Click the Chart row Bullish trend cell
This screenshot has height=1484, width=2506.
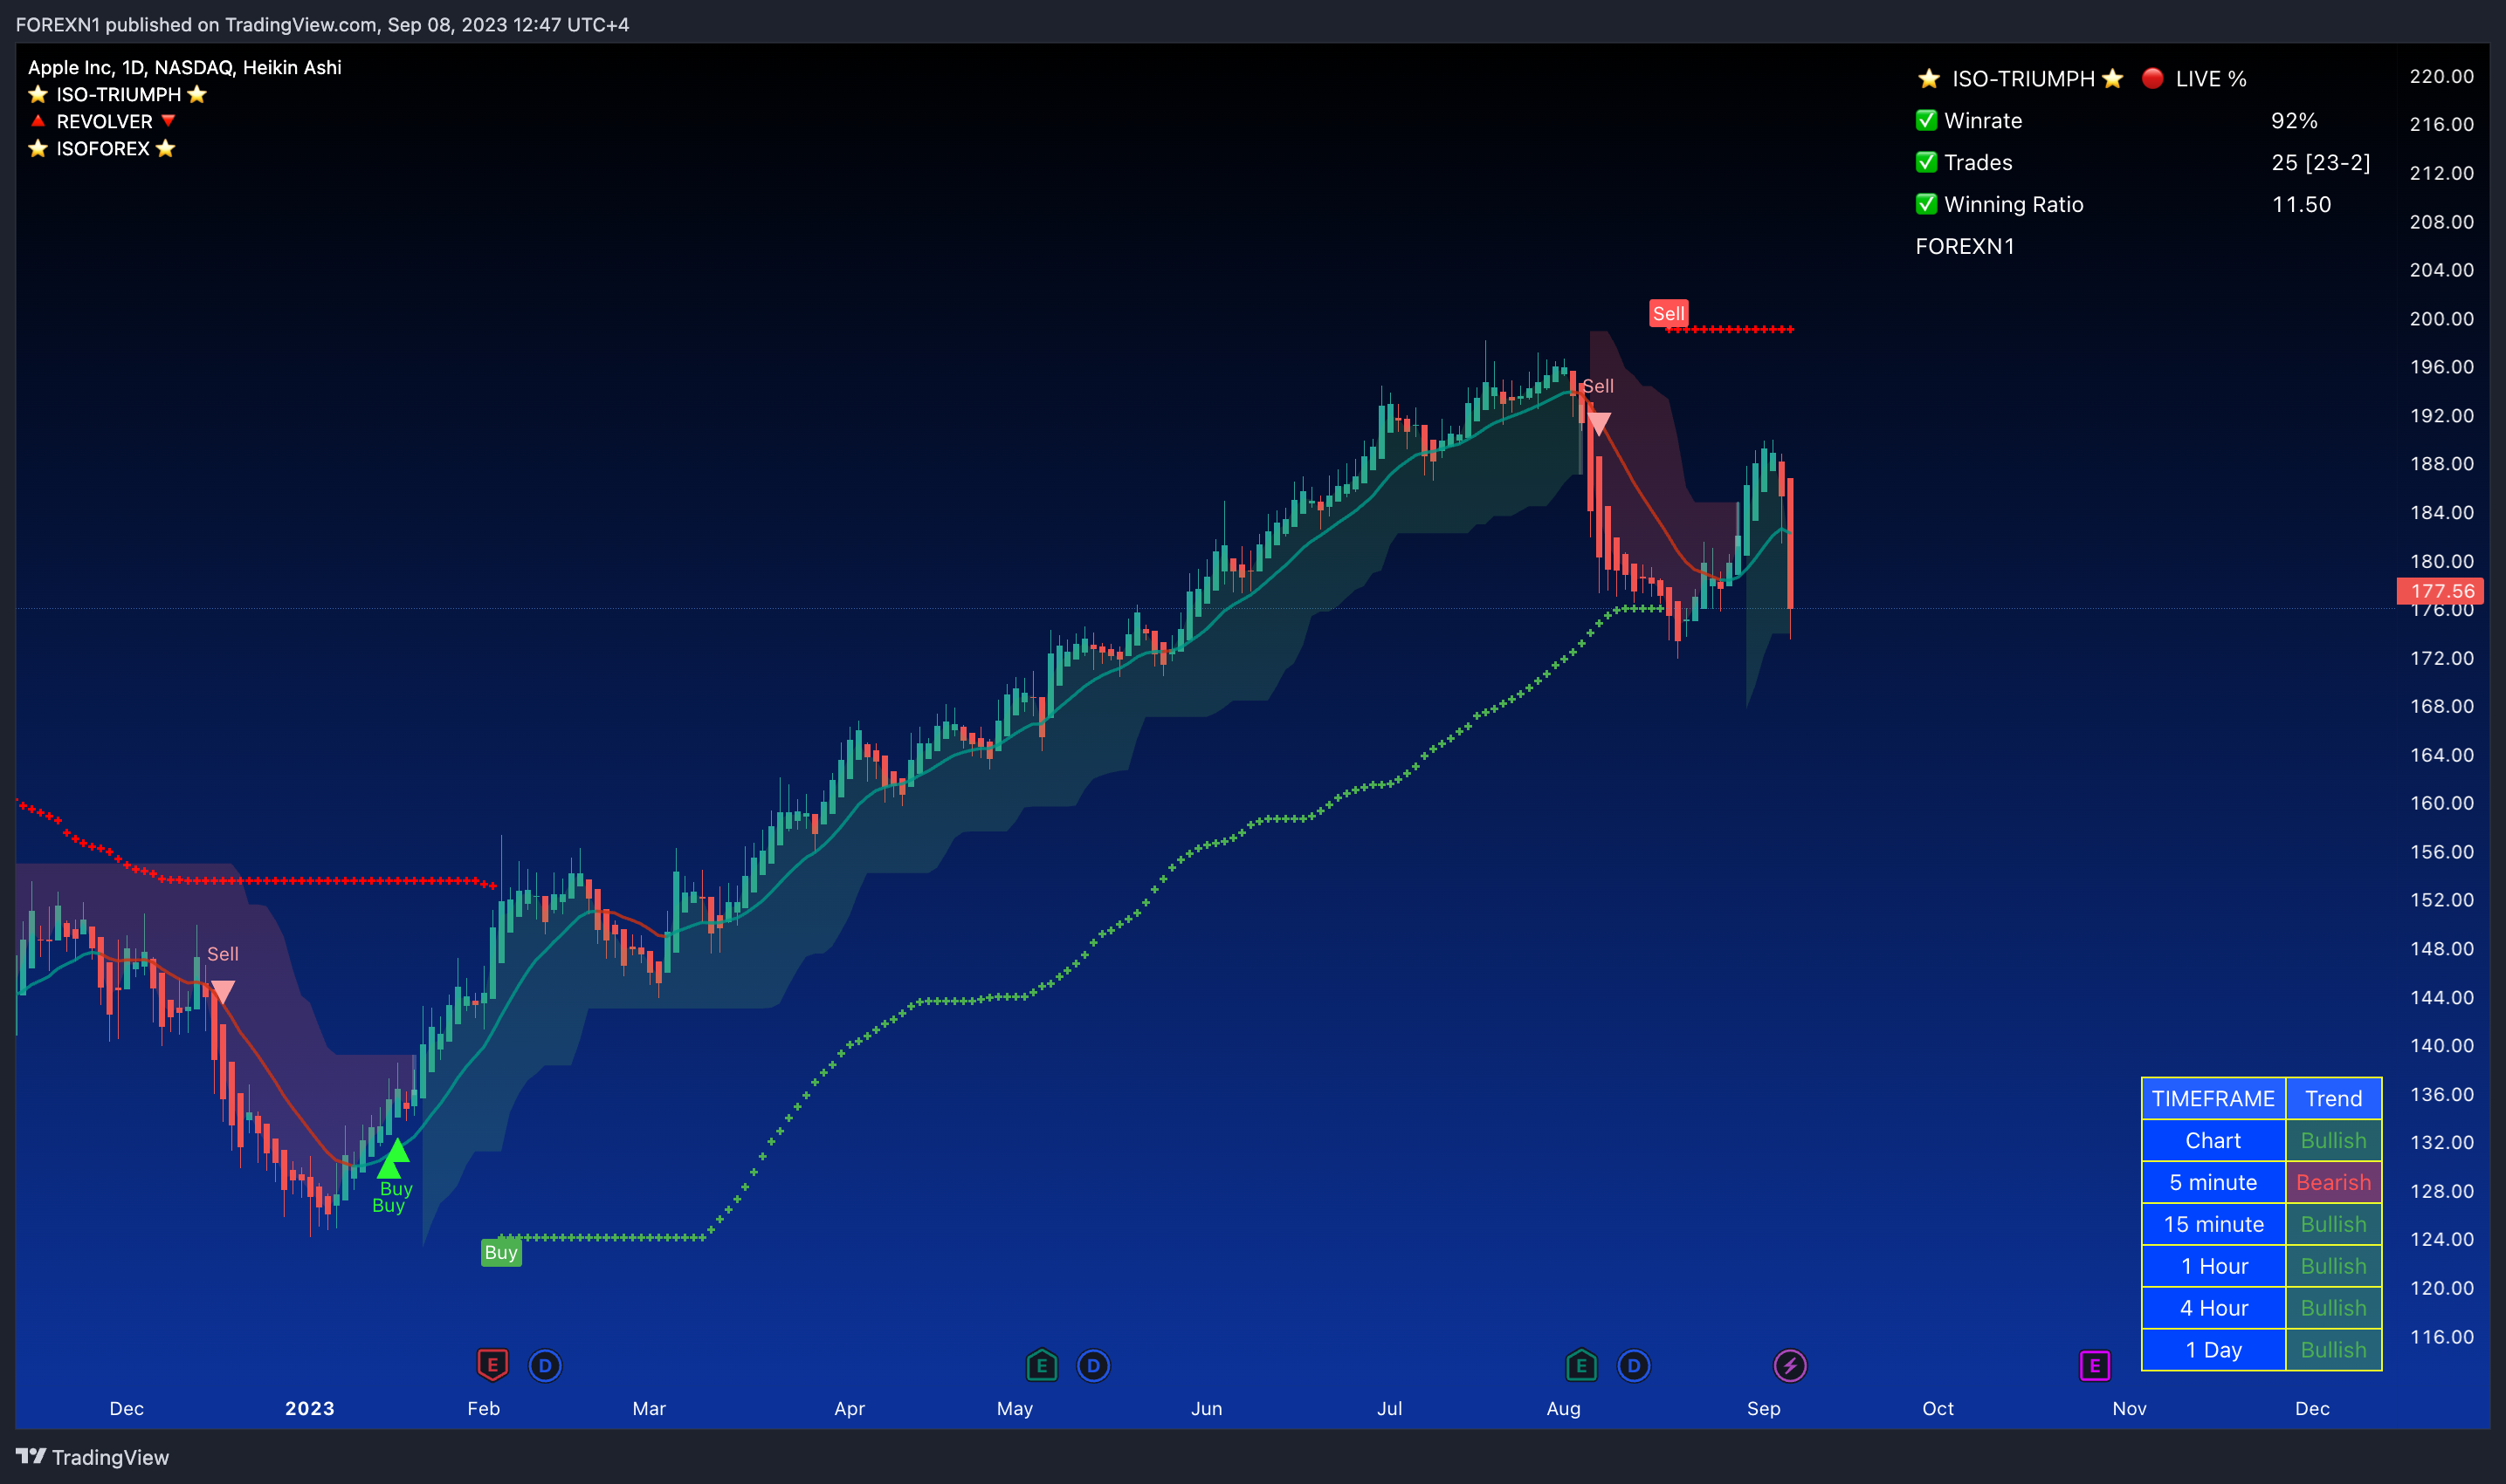pyautogui.click(x=2333, y=1140)
